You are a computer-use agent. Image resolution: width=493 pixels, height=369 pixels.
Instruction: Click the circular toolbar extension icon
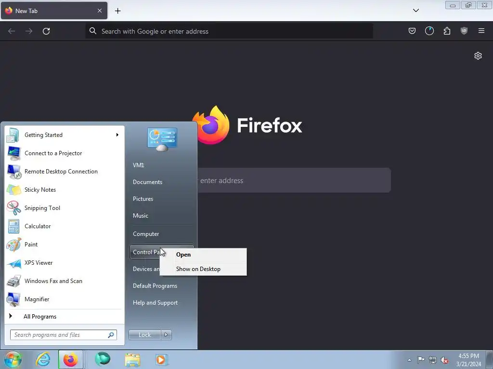[429, 31]
